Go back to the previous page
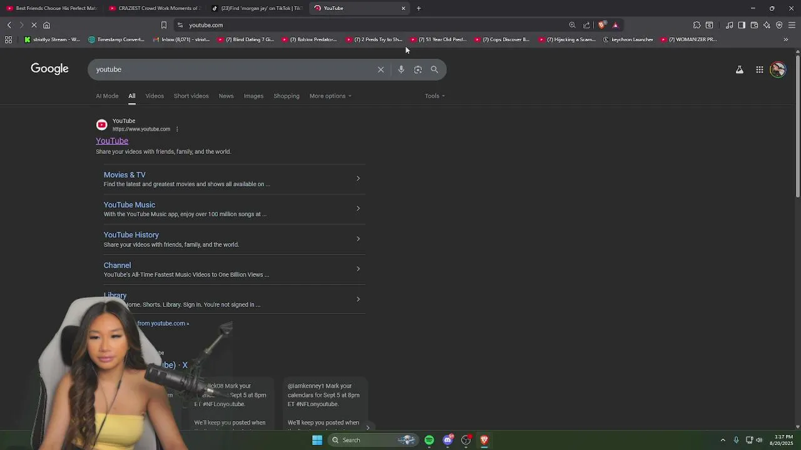Screen dimensions: 801x450 (x=9, y=25)
